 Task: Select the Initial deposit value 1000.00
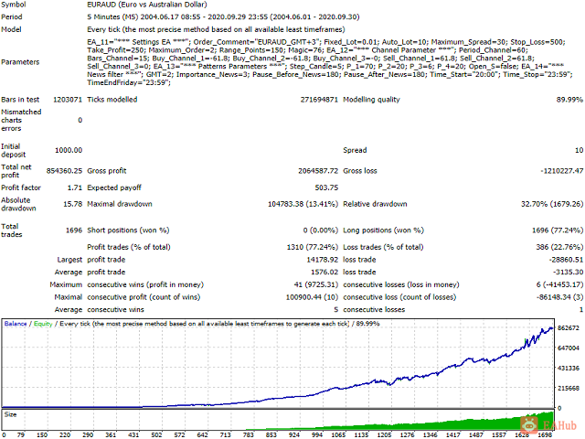pos(69,150)
